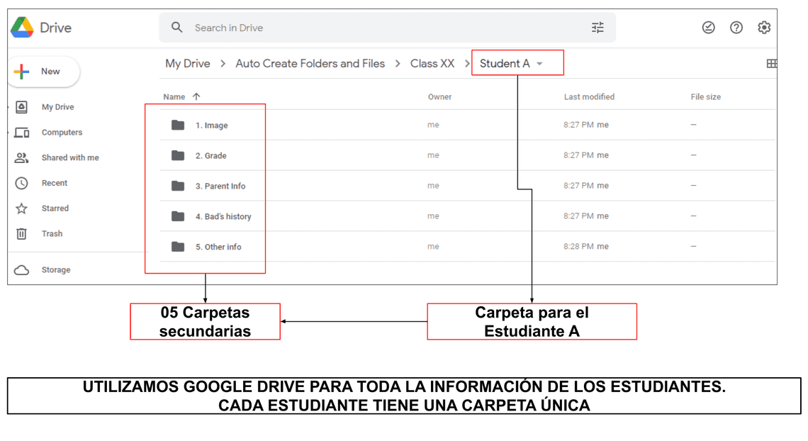Toggle the Name column sort arrow
Screen dimensions: 808x441
[x=196, y=97]
